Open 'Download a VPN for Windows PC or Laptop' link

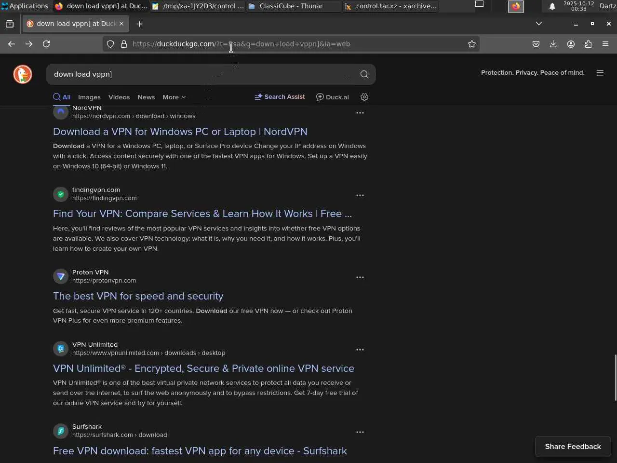(x=180, y=132)
